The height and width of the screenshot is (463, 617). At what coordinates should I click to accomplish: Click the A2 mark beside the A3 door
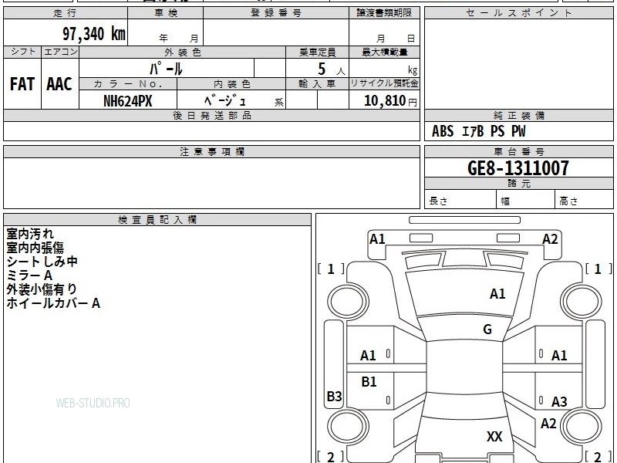point(548,424)
